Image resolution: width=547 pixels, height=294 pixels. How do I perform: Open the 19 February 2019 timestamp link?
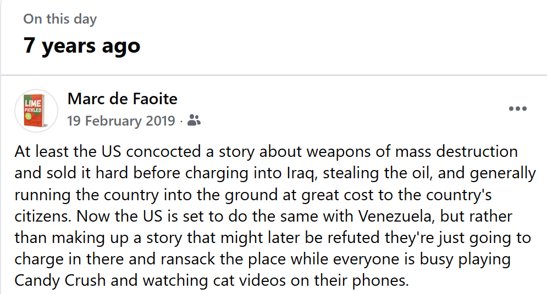[121, 121]
